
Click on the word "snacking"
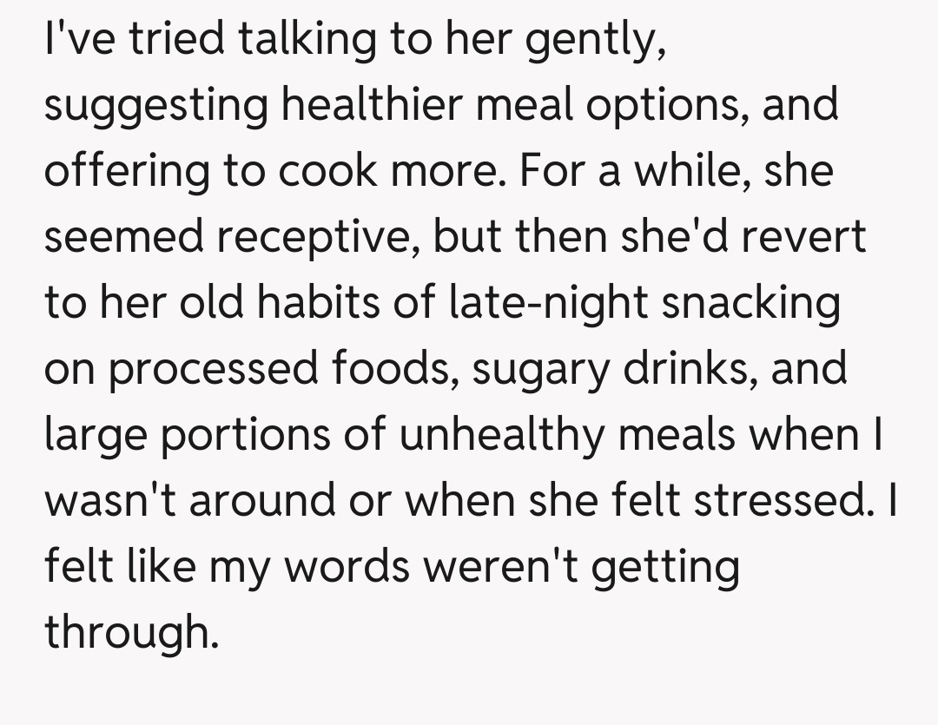point(750,304)
